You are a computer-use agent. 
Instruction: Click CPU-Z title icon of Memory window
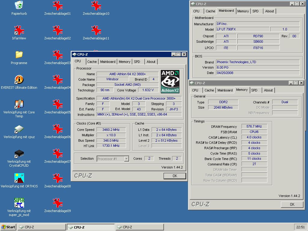(192, 83)
